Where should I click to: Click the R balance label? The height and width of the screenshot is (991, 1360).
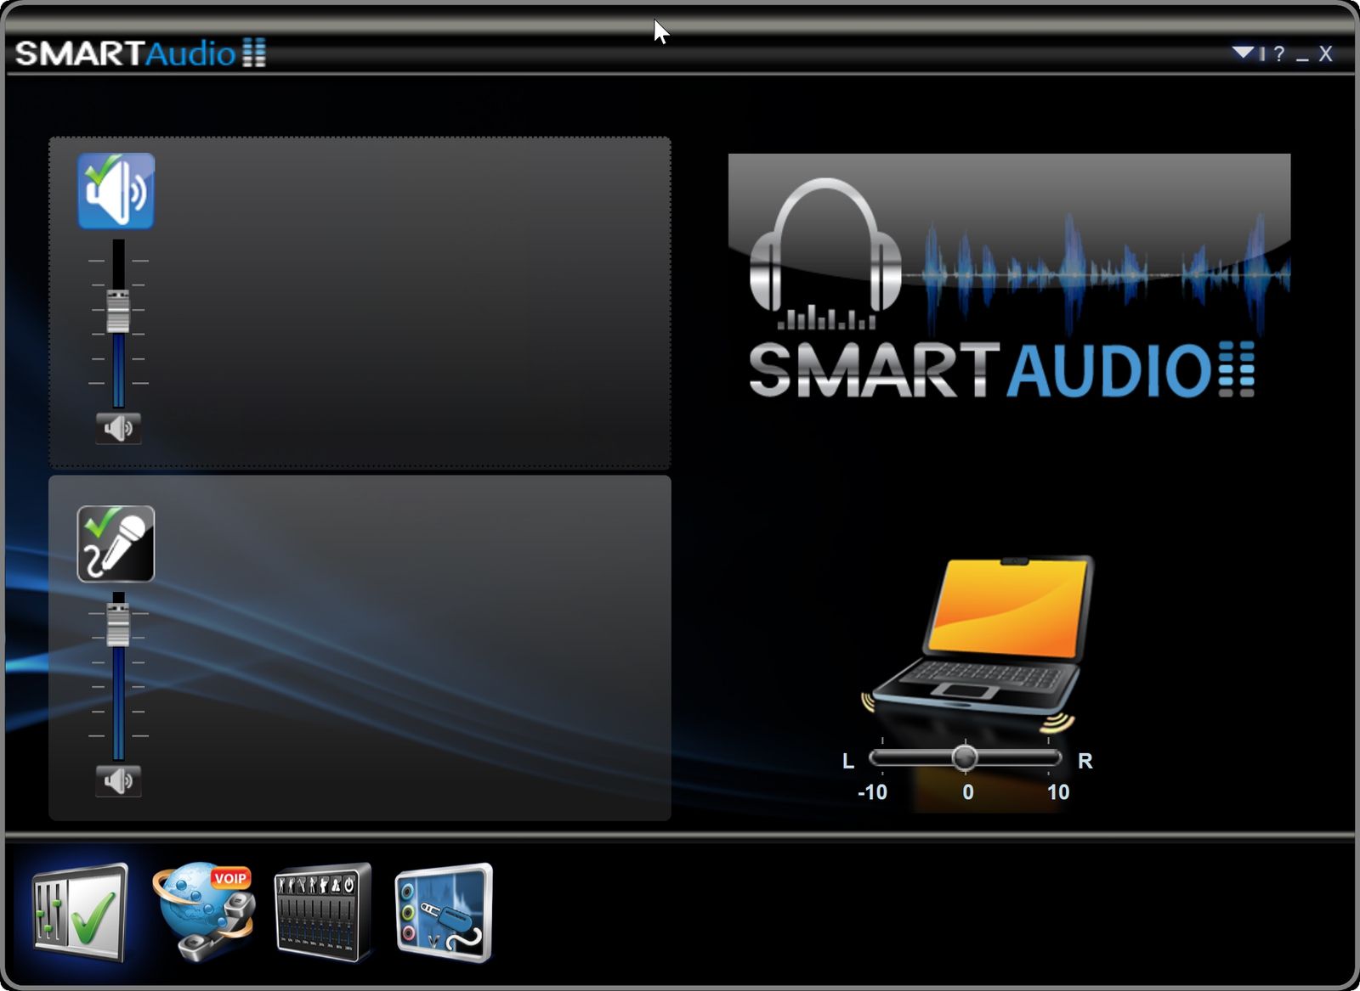click(x=1085, y=761)
